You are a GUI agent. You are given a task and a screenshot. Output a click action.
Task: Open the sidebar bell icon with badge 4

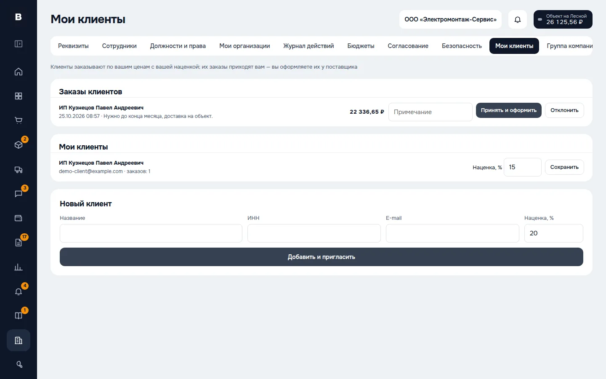pyautogui.click(x=19, y=291)
